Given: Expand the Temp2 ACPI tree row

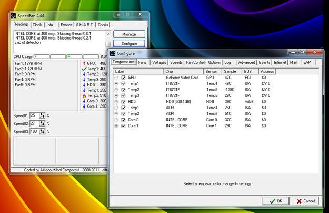Looking at the screenshot, I should 116,114.
